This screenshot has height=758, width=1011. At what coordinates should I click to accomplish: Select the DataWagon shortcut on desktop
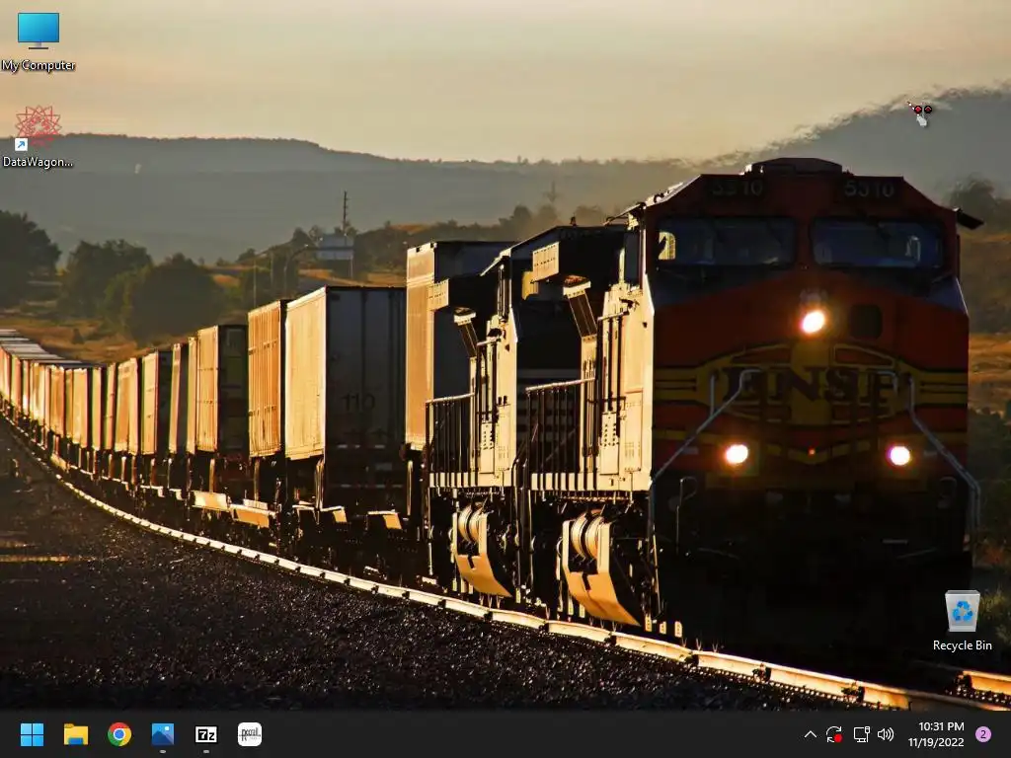39,136
